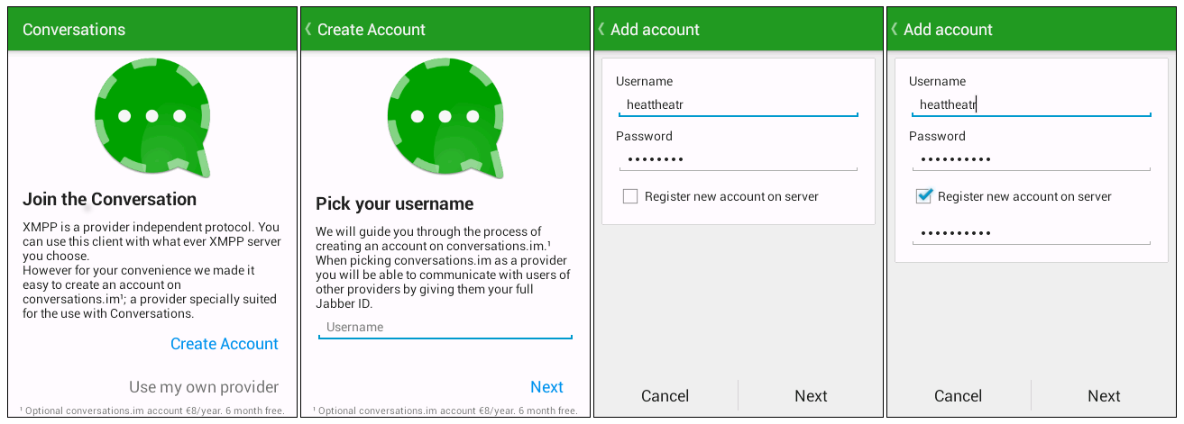Viewport: 1184px width, 424px height.
Task: Click the Password field directly above the checked registration checkbox
Action: (1031, 159)
